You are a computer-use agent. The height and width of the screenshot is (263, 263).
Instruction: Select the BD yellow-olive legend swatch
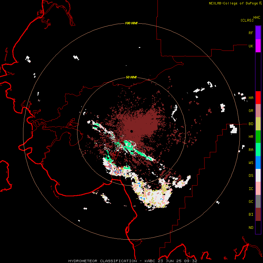tap(258, 124)
